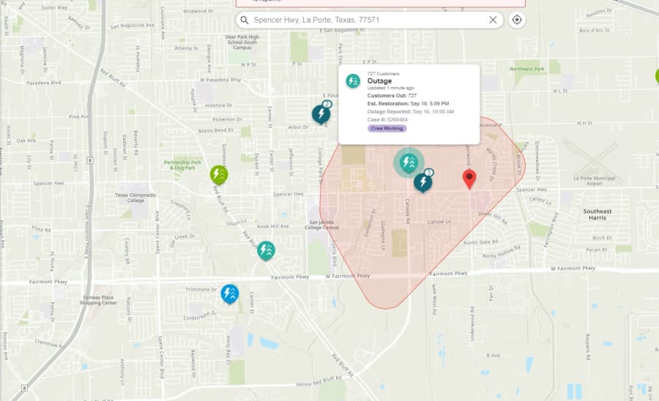Image resolution: width=659 pixels, height=401 pixels.
Task: Click 'Rocky Hollow Rd' street label
Action: coord(502,252)
